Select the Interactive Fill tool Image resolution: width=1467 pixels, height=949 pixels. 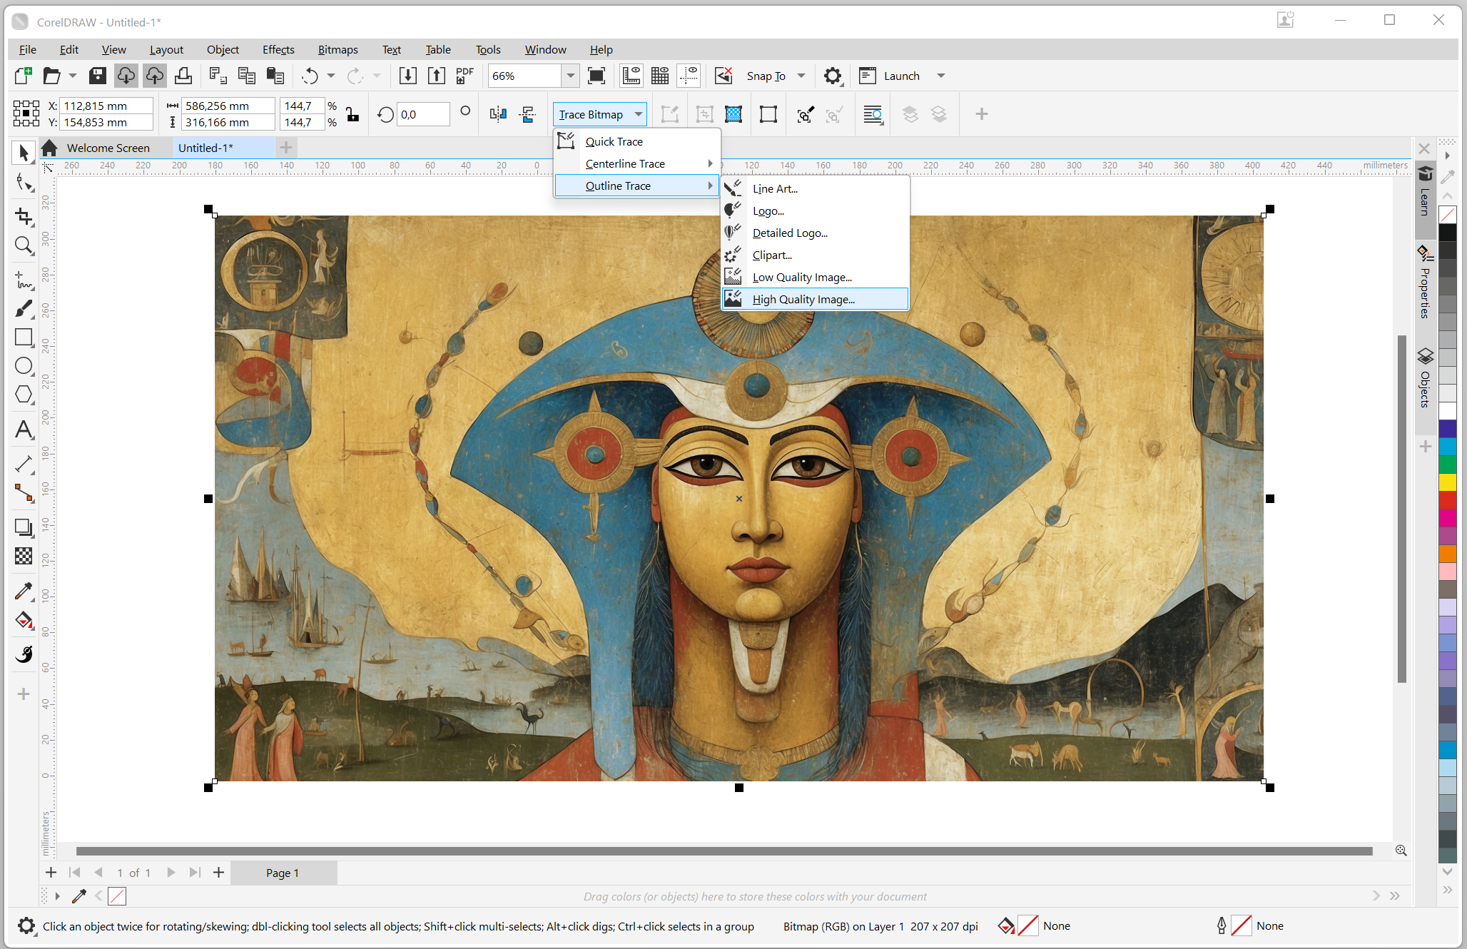click(24, 620)
